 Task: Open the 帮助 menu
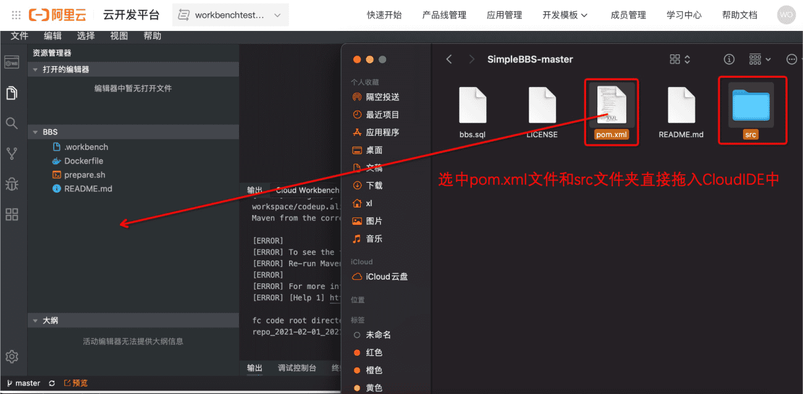tap(153, 36)
